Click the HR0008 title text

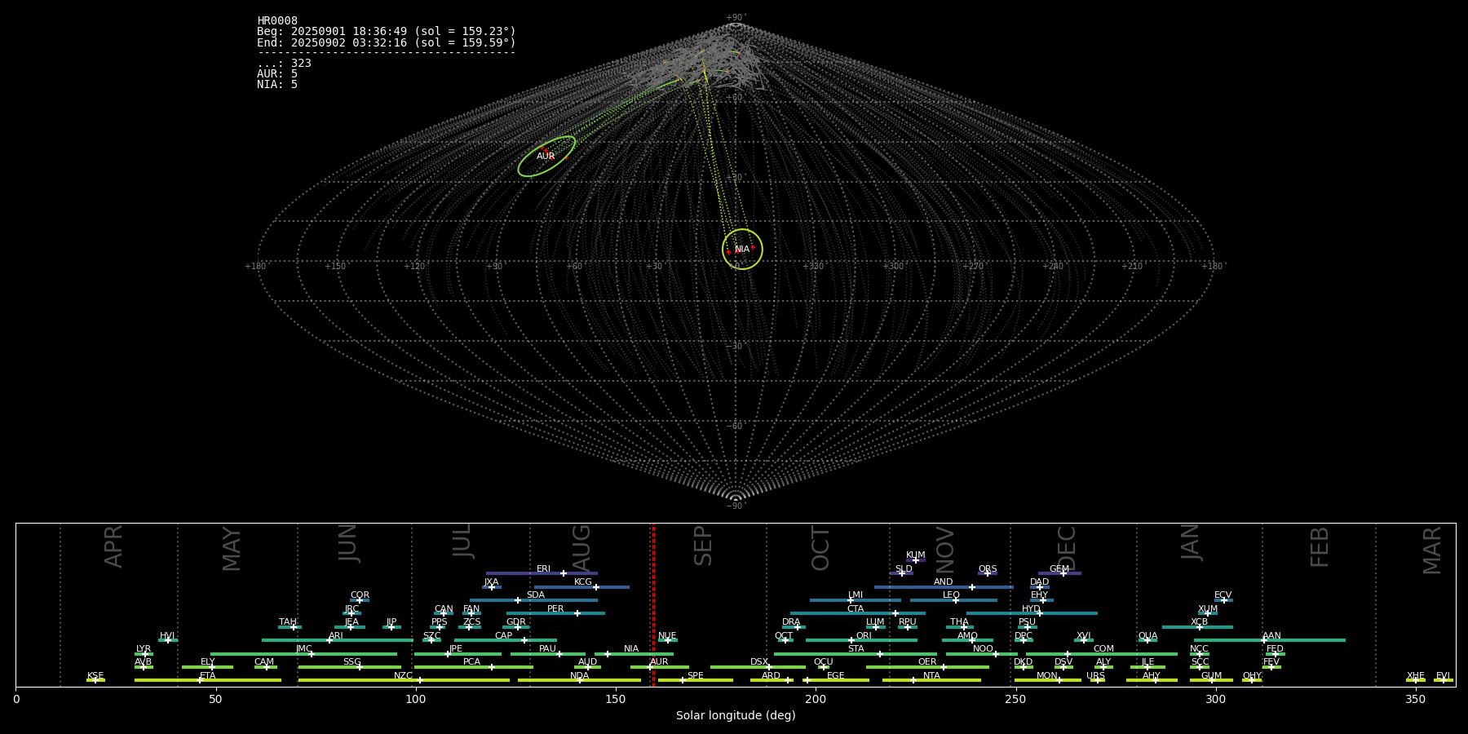point(277,21)
